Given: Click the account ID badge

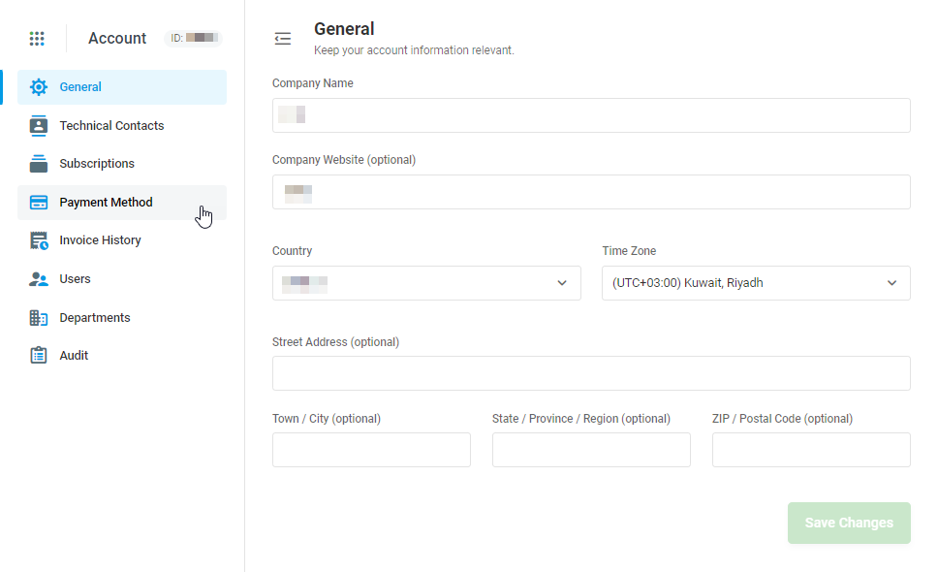Looking at the screenshot, I should pos(194,39).
